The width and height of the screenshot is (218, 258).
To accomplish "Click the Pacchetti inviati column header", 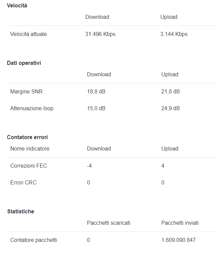I will [x=180, y=223].
